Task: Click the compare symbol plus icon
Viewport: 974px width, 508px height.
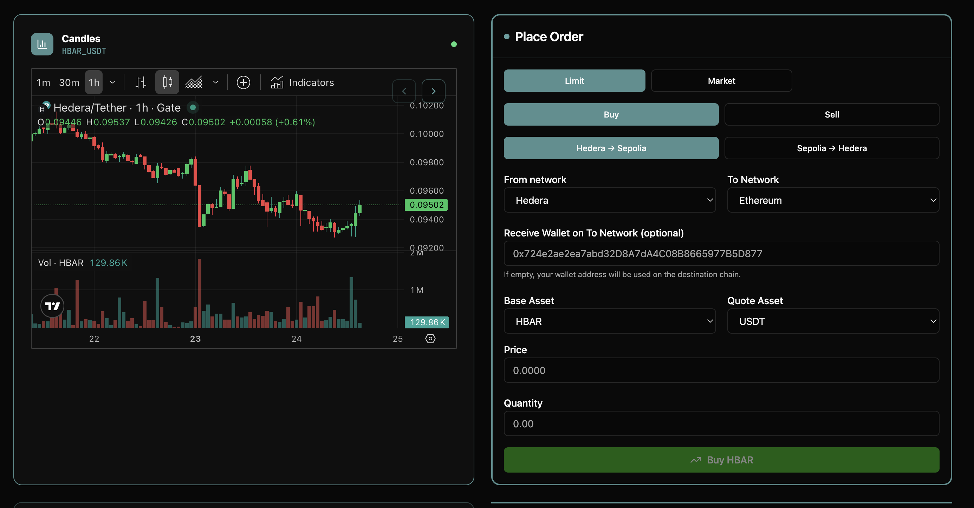Action: pyautogui.click(x=243, y=82)
